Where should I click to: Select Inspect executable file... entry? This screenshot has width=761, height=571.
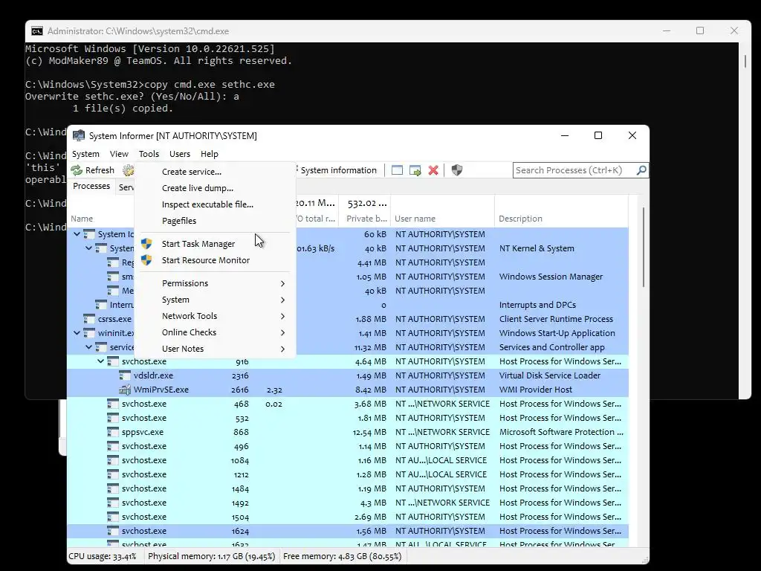[215, 205]
